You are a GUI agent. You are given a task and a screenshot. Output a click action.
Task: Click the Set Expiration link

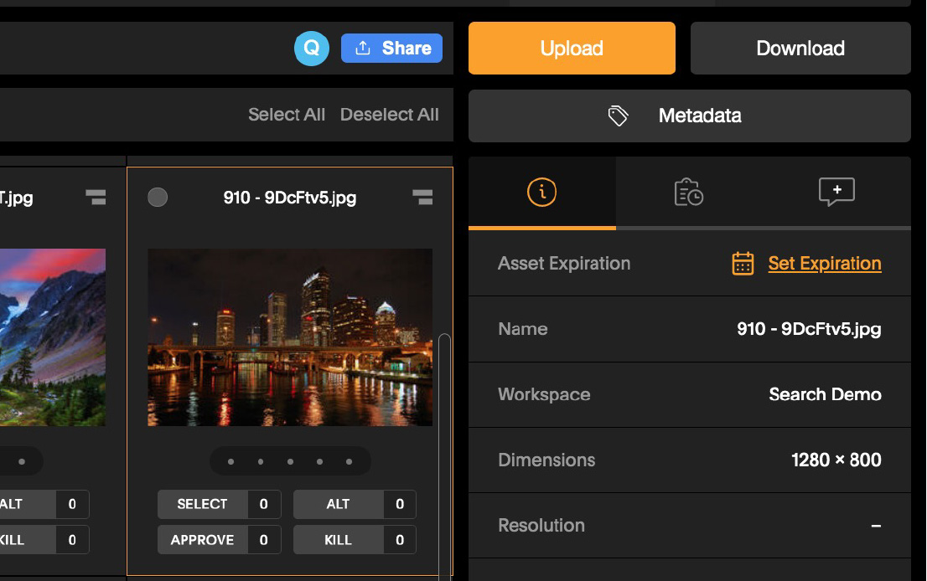(825, 264)
